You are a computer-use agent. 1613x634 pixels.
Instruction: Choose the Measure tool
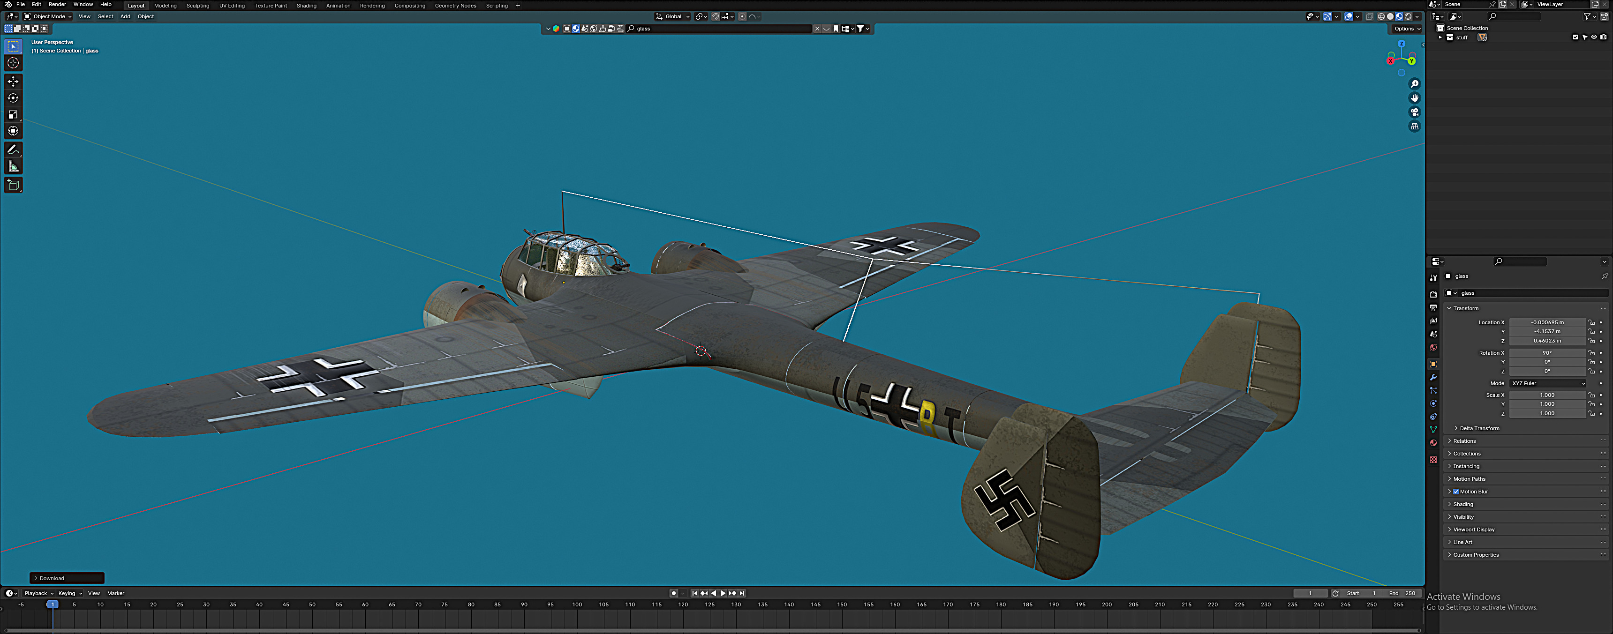point(13,166)
